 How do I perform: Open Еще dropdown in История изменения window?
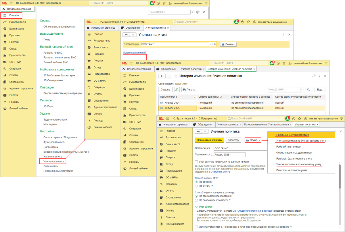coord(320,90)
